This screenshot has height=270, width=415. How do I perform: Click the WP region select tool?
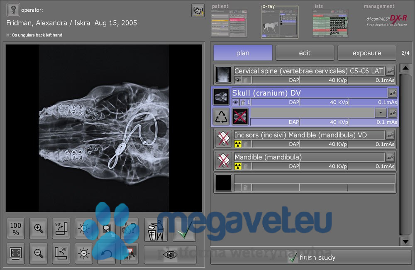click(129, 253)
